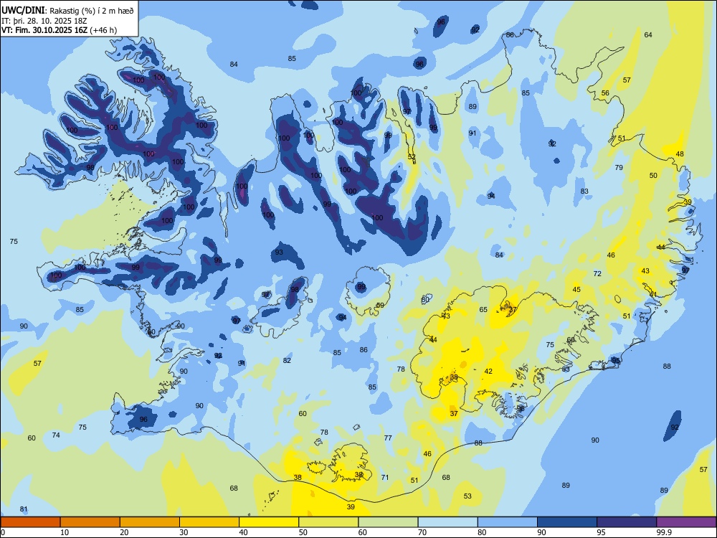Click the map value 45

point(576,289)
